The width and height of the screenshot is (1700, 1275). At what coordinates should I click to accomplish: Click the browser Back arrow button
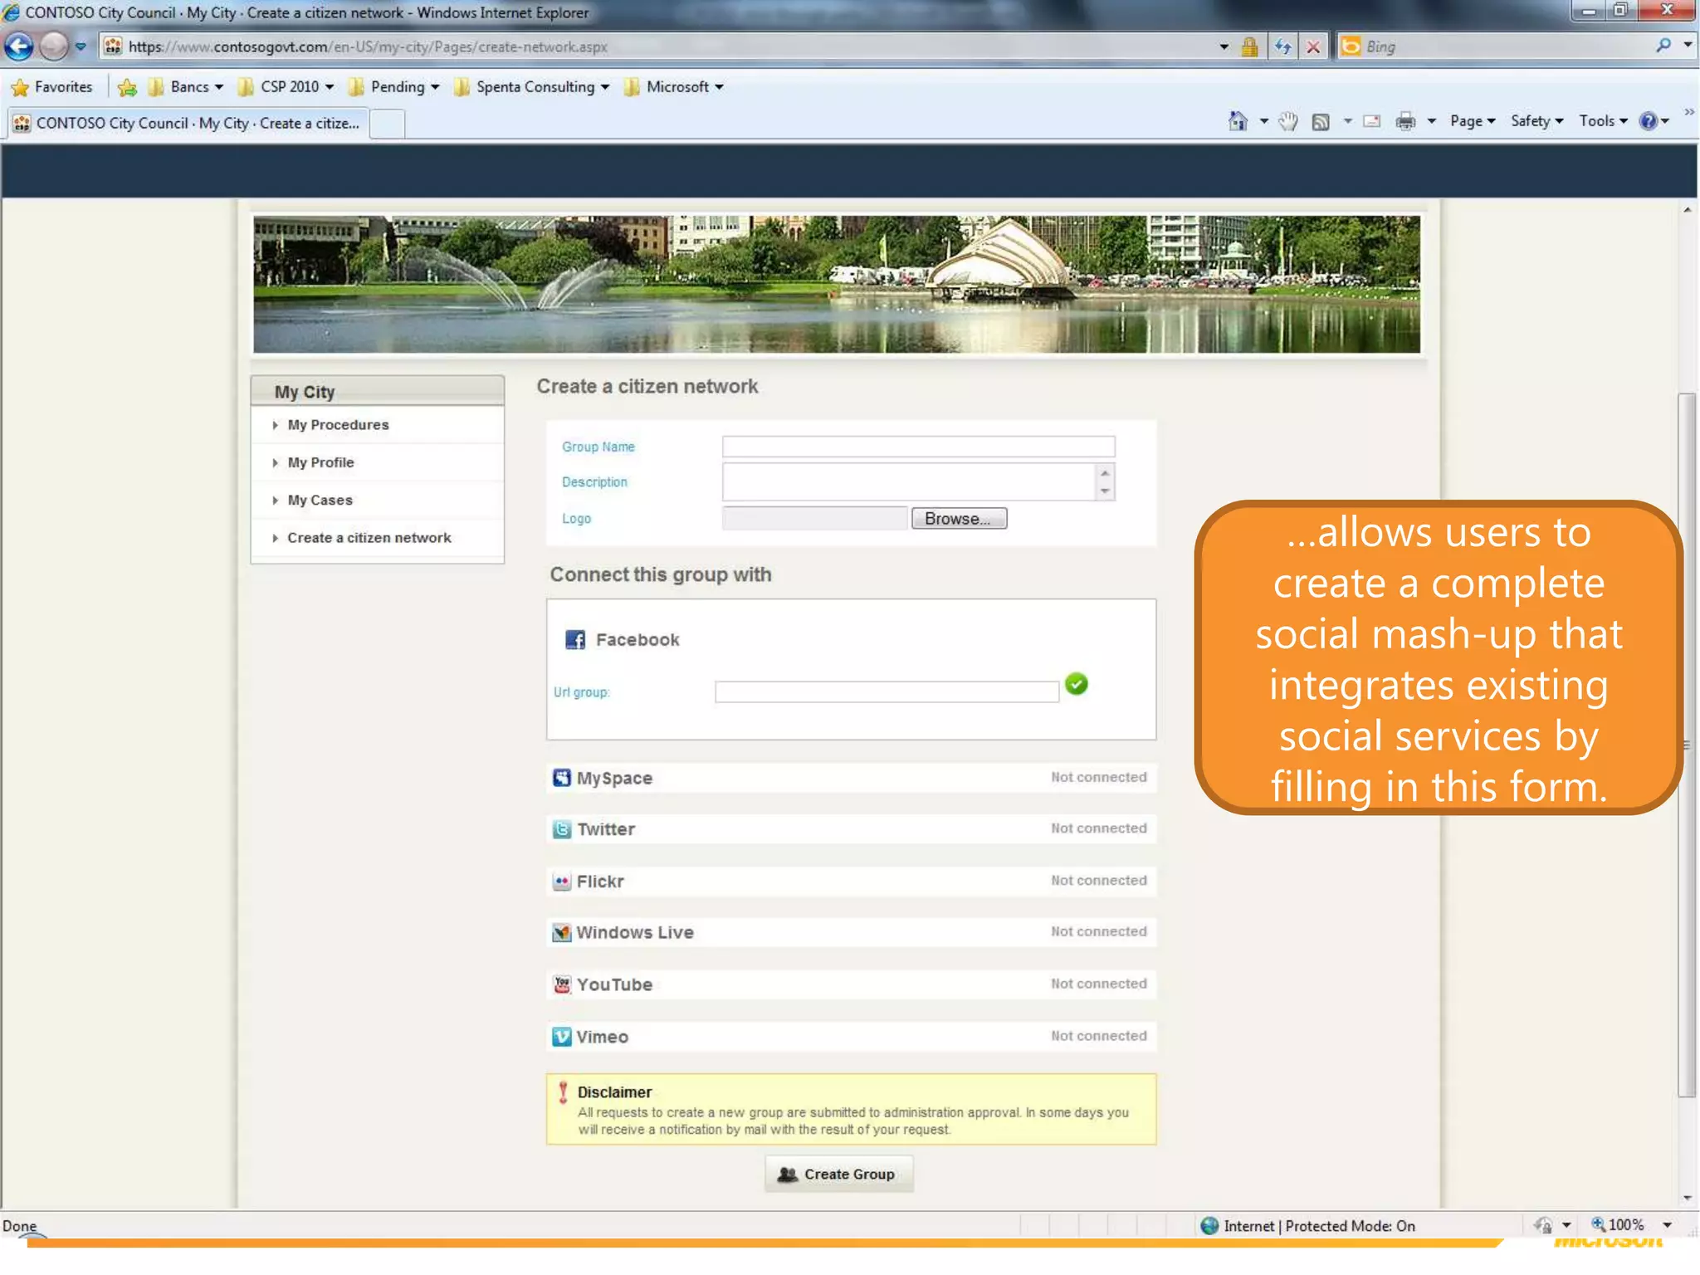point(19,46)
